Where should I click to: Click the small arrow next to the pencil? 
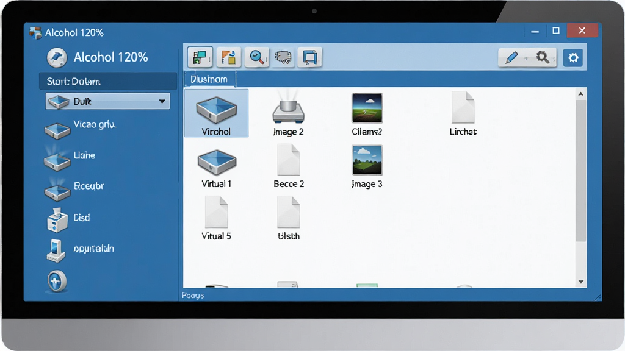(526, 58)
